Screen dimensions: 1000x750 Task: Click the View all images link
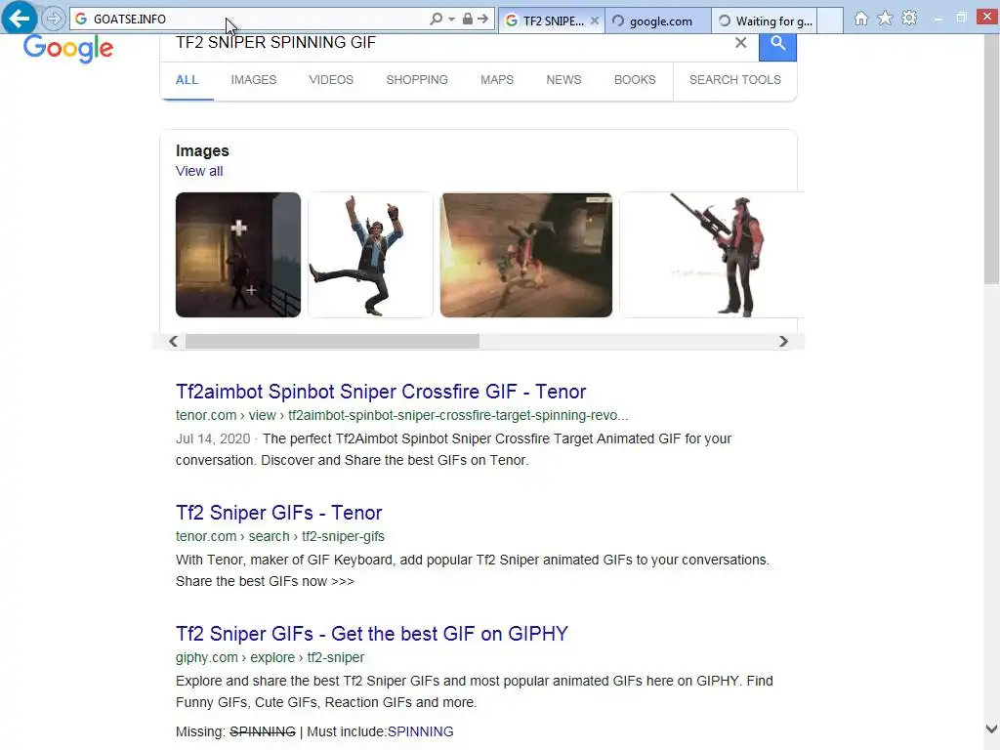click(x=199, y=171)
